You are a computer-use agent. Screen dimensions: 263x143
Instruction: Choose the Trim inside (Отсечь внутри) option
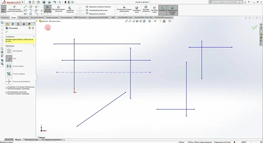click(x=9, y=66)
